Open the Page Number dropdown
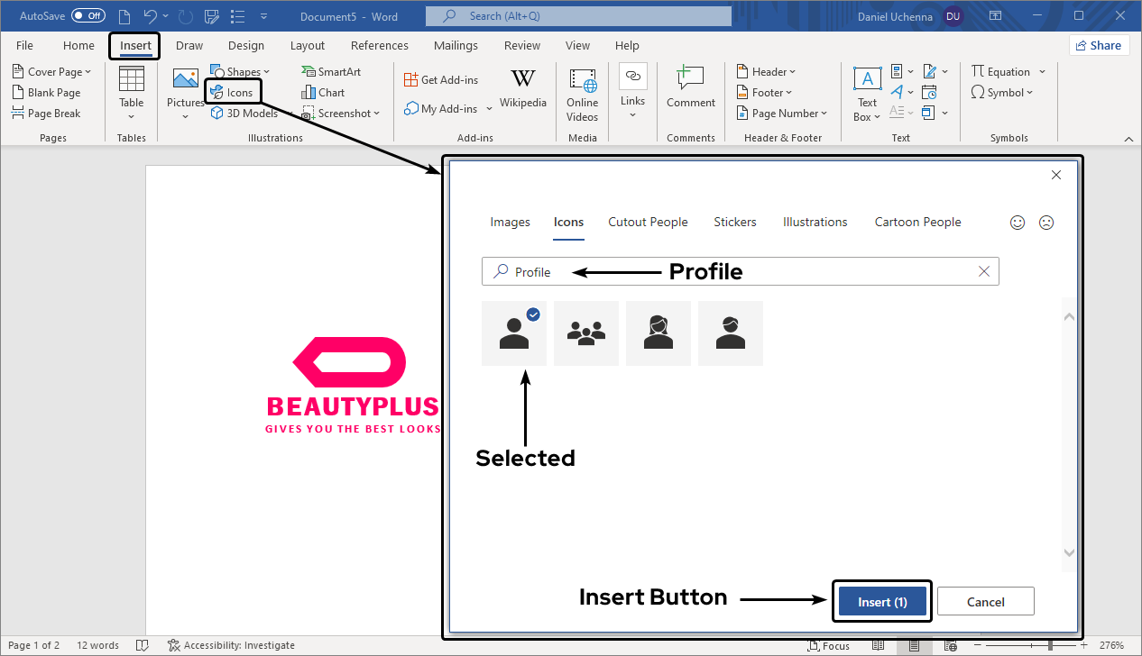1142x656 pixels. pyautogui.click(x=783, y=114)
